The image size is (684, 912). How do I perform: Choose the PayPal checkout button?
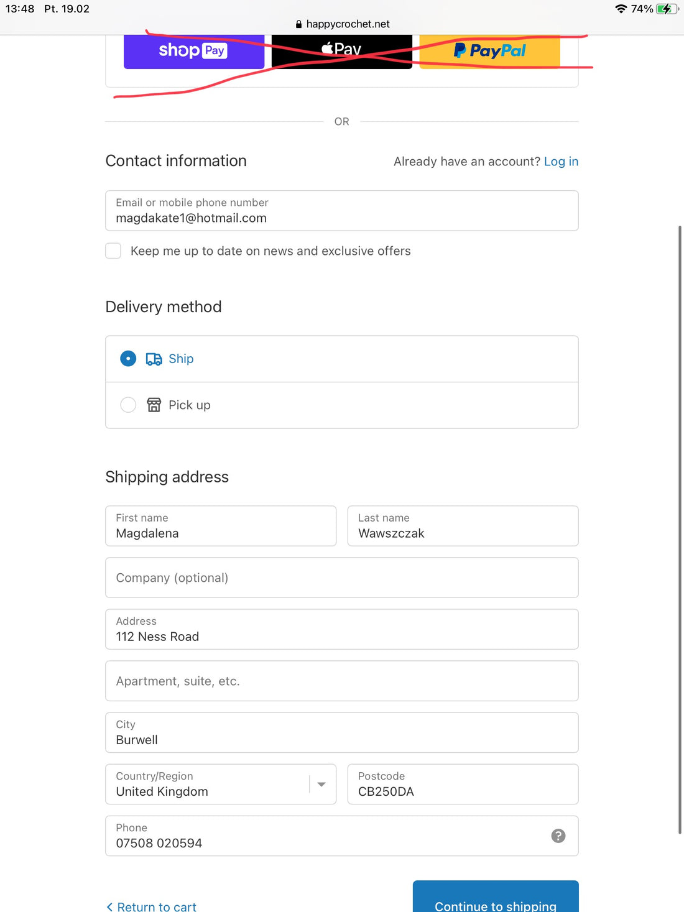click(489, 51)
